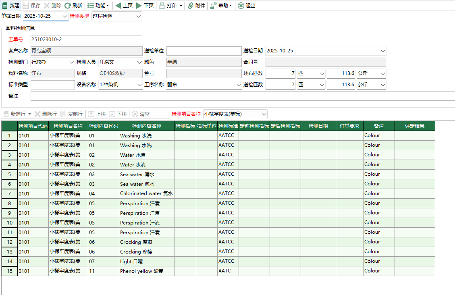
Task: Open the 功能 menu dropdown
Action: coord(98,6)
